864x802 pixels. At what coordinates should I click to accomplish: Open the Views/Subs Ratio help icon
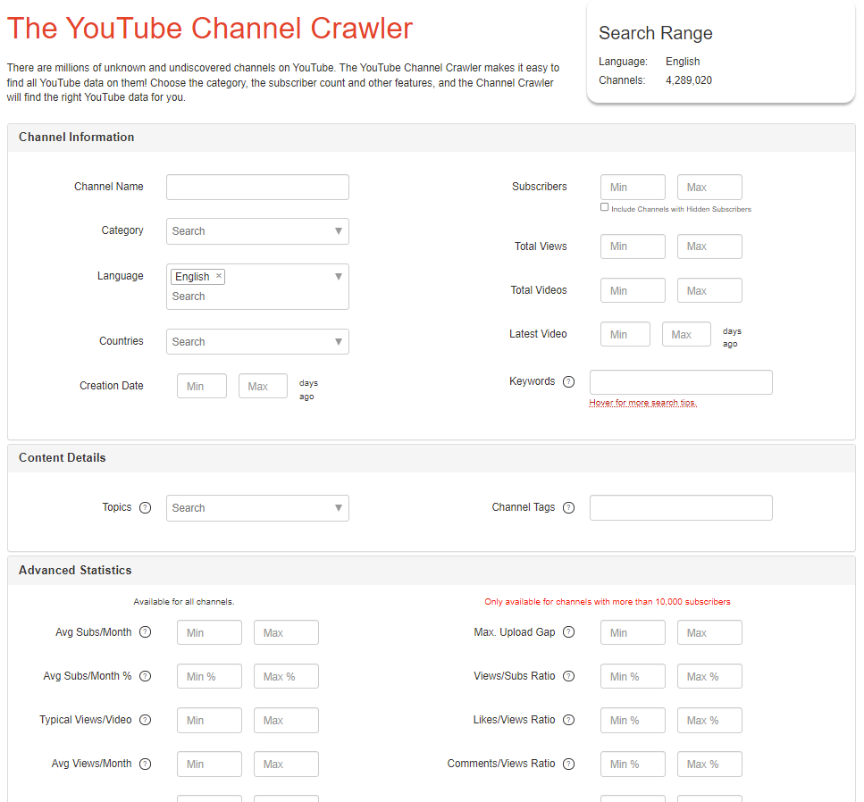pos(569,675)
